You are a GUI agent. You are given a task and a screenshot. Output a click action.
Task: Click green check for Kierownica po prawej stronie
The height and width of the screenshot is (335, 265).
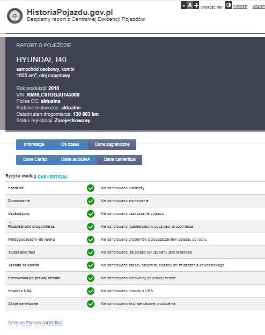pyautogui.click(x=91, y=278)
